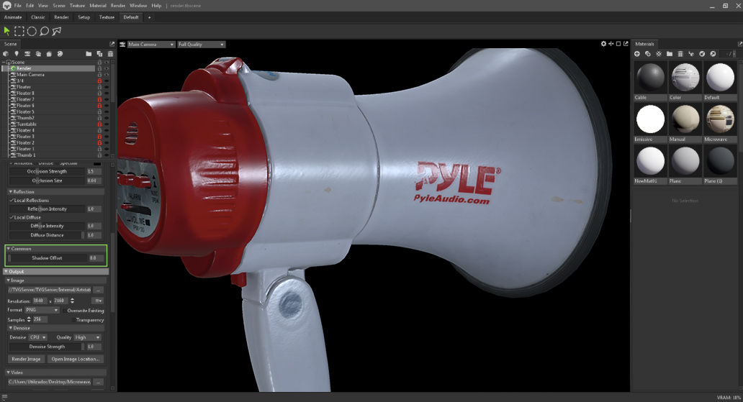Screen dimensions: 743x402
Task: Add a new material in Materials panel
Action: (x=637, y=54)
